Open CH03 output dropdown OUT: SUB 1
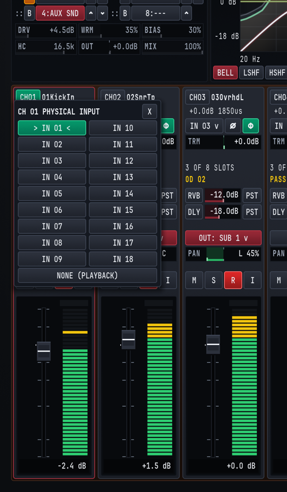Screen dimensions: 287x492 pyautogui.click(x=224, y=238)
